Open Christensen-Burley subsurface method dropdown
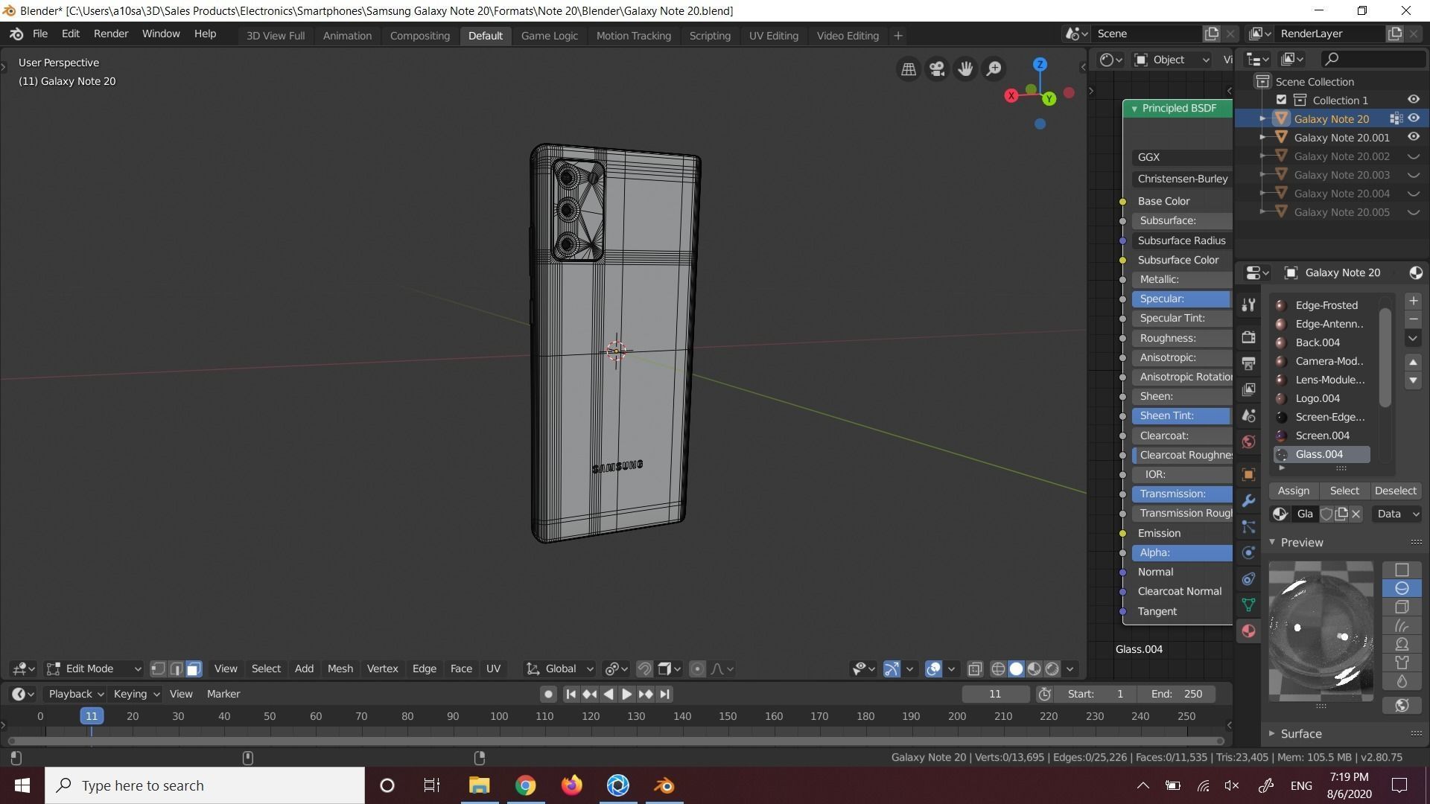Image resolution: width=1430 pixels, height=804 pixels. click(1183, 179)
